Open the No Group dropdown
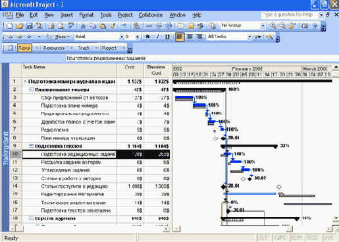 (x=263, y=26)
